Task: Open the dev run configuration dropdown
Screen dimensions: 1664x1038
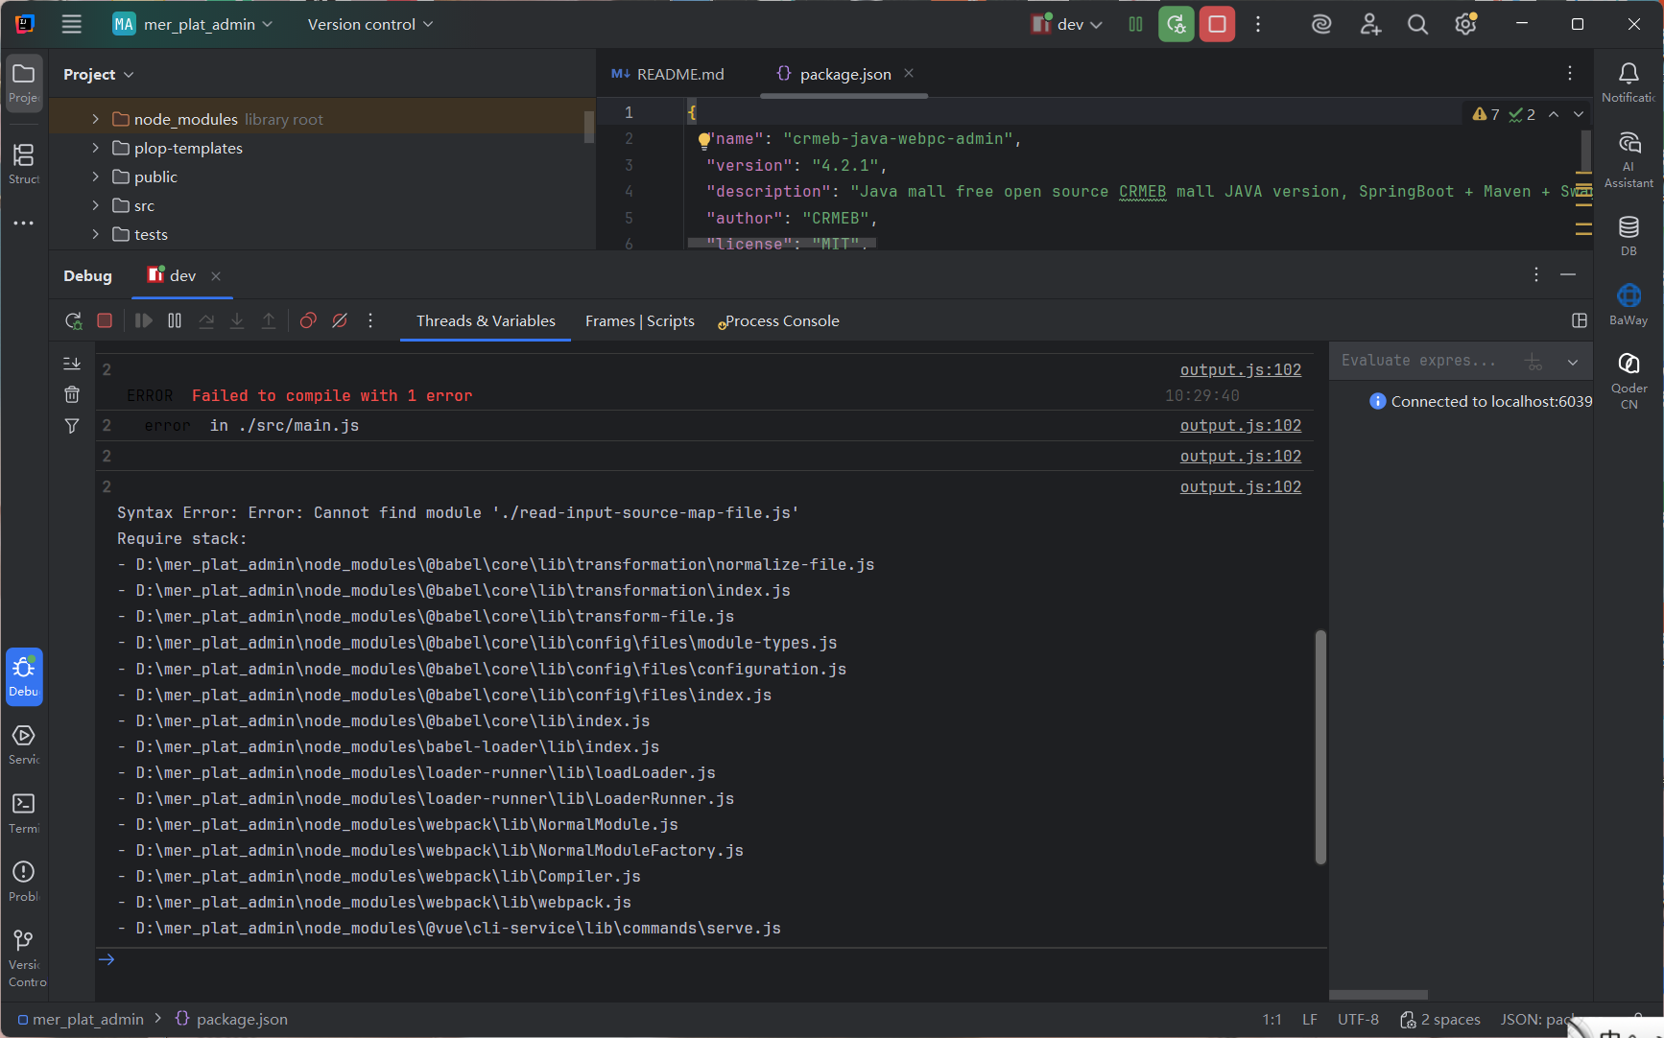Action: [x=1066, y=24]
